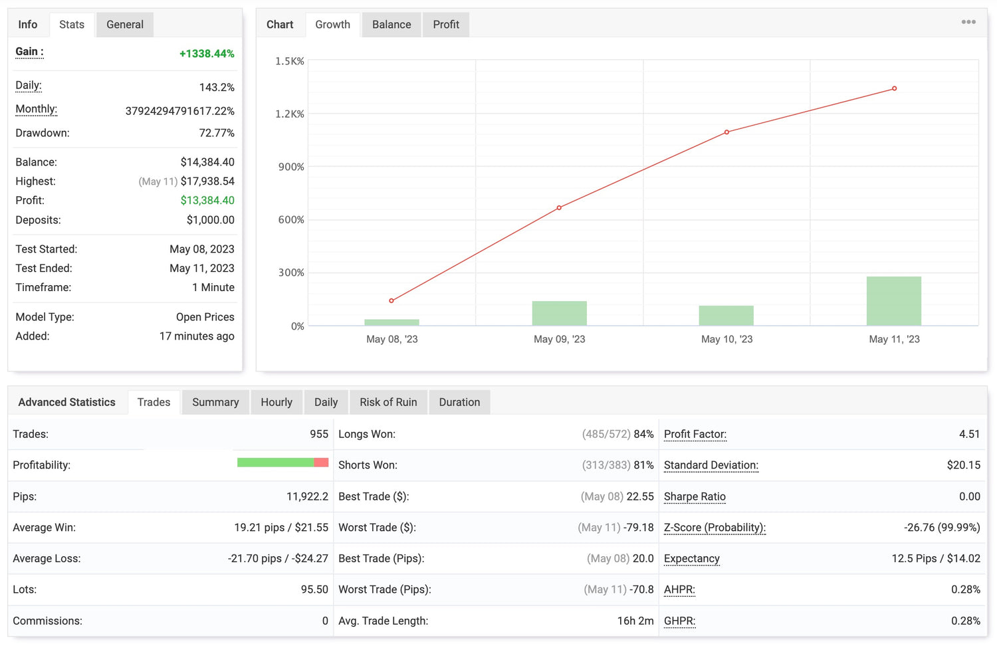Open the Risk of Ruin tab
The width and height of the screenshot is (997, 646).
pyautogui.click(x=388, y=402)
